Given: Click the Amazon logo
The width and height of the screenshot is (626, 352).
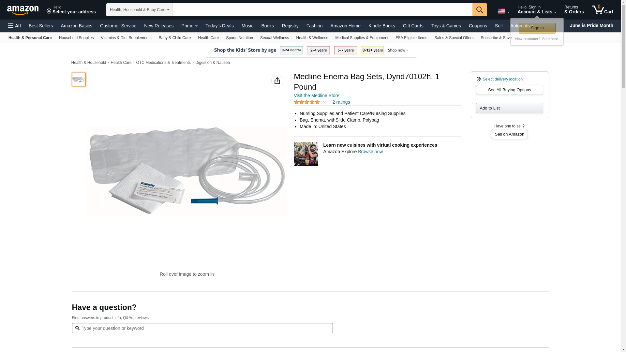Looking at the screenshot, I should (x=23, y=10).
